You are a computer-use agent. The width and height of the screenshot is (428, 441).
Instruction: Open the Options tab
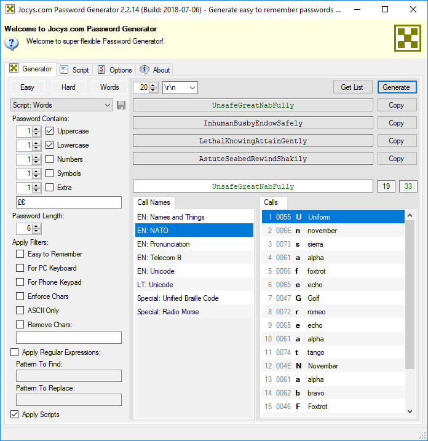pos(114,70)
